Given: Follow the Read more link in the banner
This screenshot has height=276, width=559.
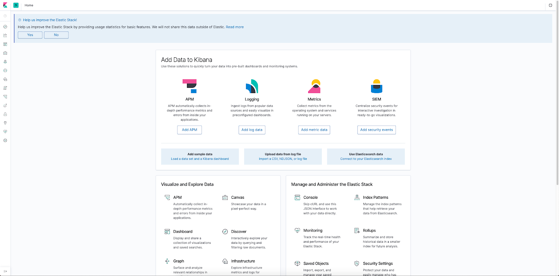Looking at the screenshot, I should (x=235, y=27).
